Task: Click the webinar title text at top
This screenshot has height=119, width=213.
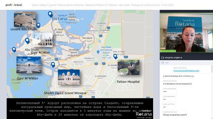Action: [103, 5]
